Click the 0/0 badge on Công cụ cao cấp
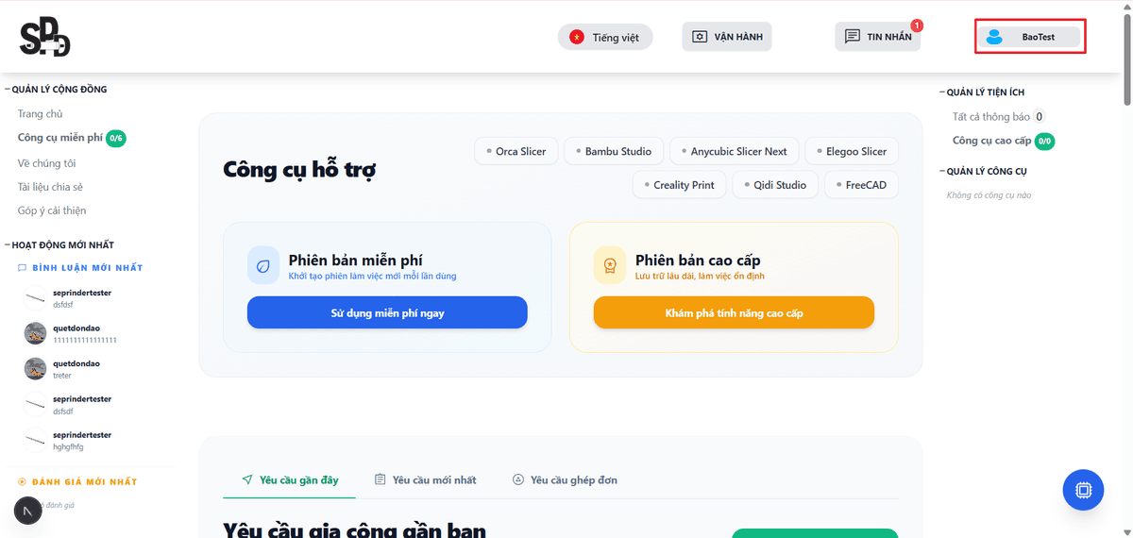Screen dimensions: 1133x538 coord(1044,142)
